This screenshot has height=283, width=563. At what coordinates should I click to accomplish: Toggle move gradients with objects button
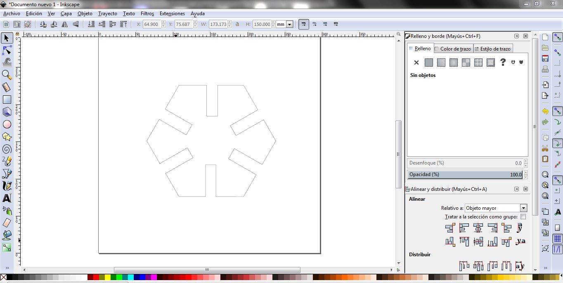325,24
